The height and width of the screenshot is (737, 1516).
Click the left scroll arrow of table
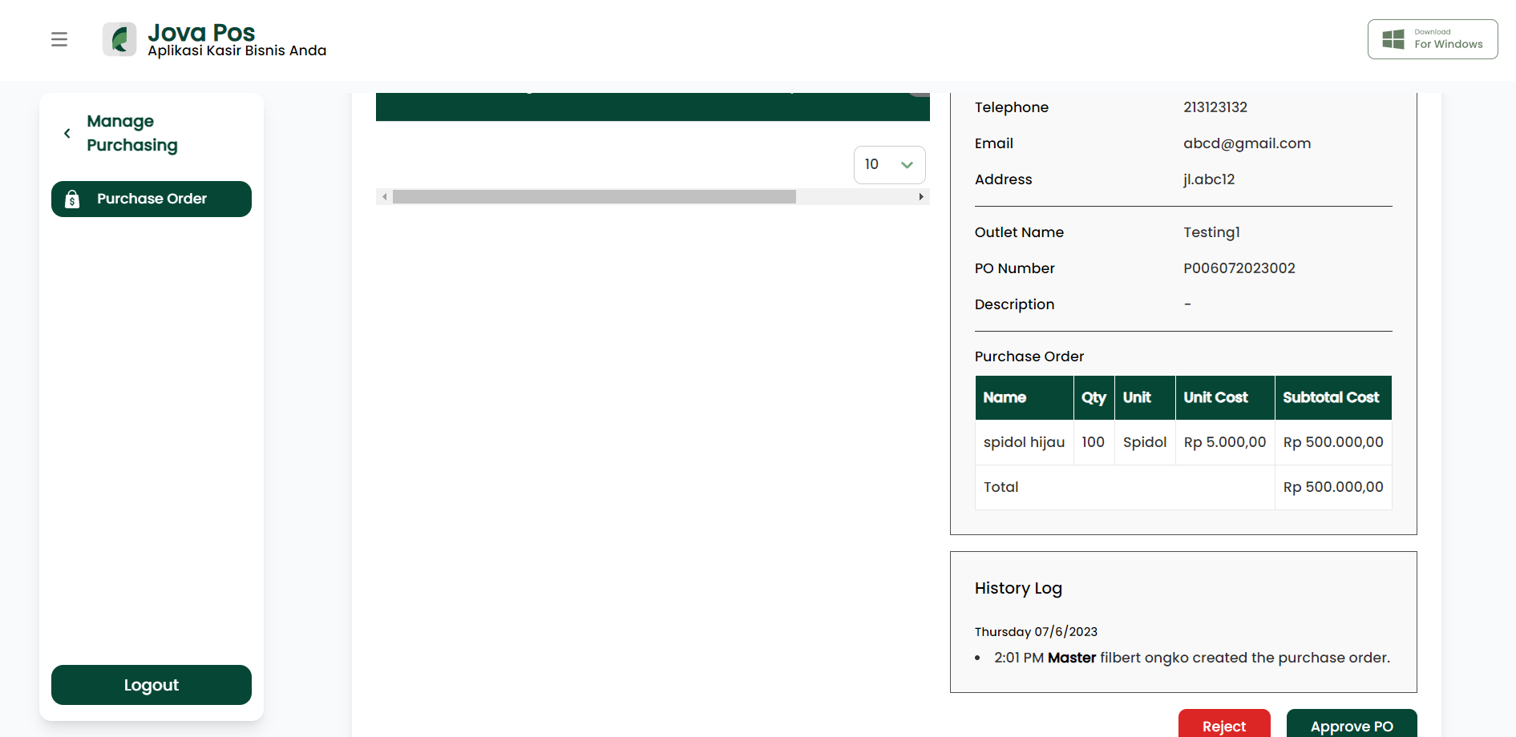pos(385,197)
